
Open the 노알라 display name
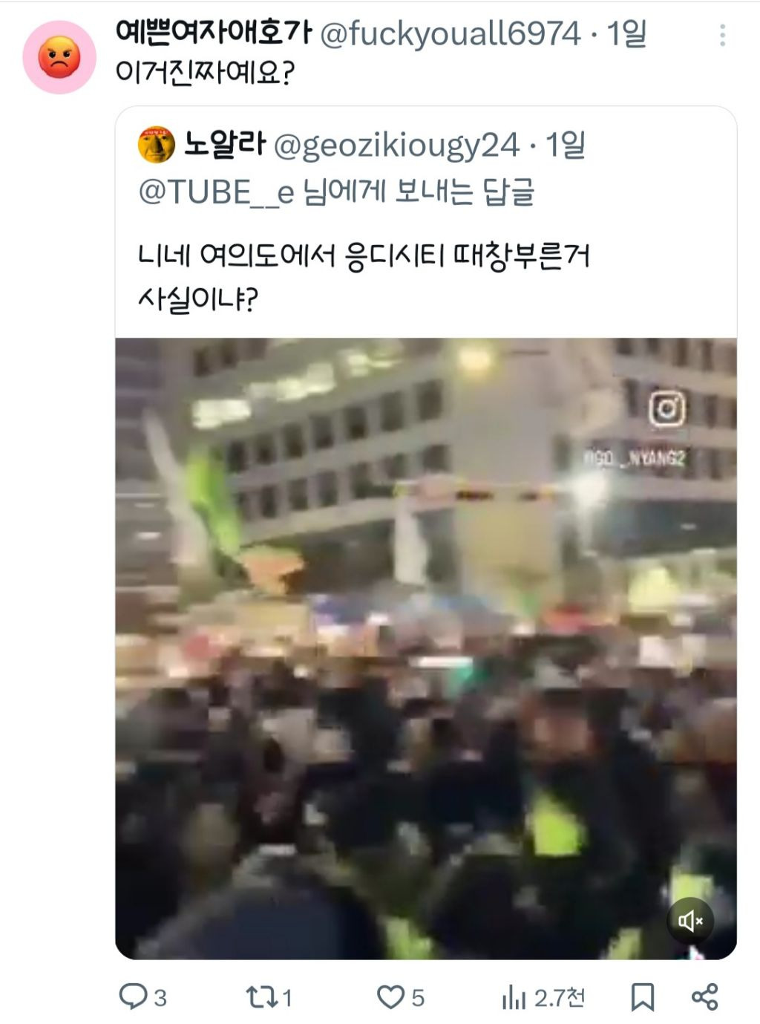click(x=225, y=143)
